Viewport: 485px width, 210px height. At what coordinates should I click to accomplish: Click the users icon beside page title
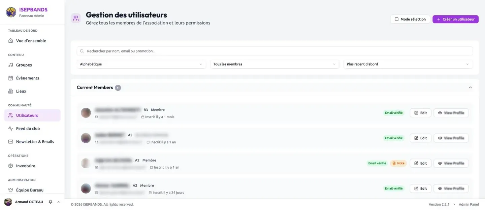point(76,18)
